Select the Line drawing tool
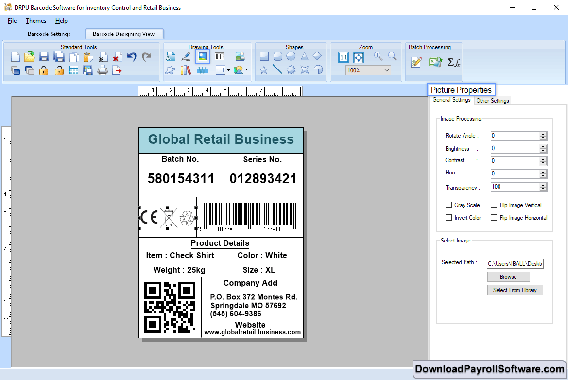The height and width of the screenshot is (380, 568). click(277, 69)
